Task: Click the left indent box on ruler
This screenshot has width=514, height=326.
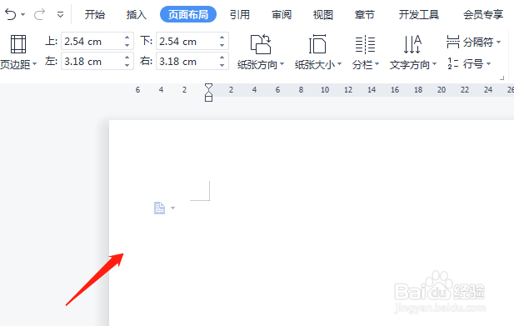Action: click(208, 98)
